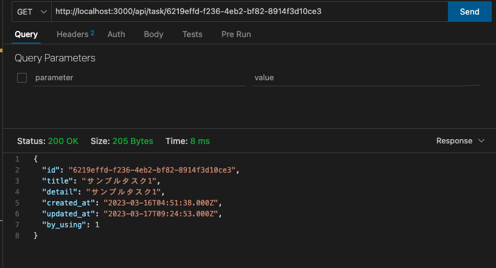Click the 200 OK status text
The height and width of the screenshot is (268, 496).
[x=63, y=141]
